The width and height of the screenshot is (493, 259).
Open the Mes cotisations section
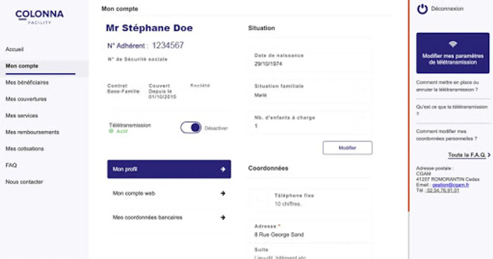(x=25, y=149)
